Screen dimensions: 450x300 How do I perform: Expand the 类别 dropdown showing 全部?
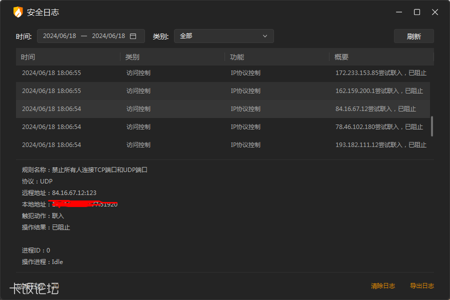[x=223, y=36]
